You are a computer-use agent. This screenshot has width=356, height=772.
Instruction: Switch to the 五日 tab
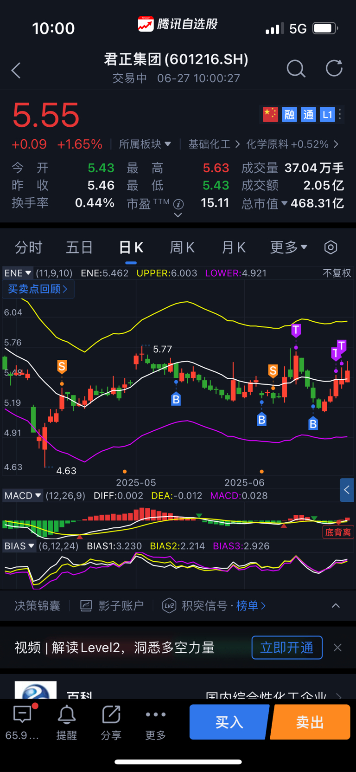tap(79, 247)
